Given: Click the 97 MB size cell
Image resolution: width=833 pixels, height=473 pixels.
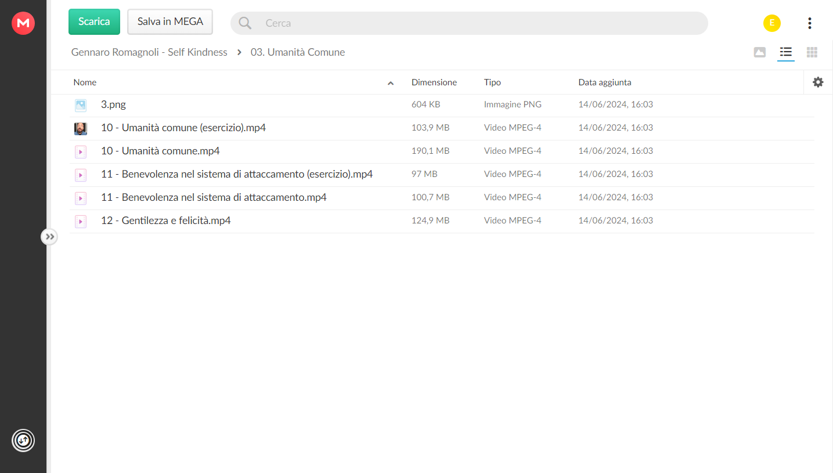Looking at the screenshot, I should [x=424, y=174].
